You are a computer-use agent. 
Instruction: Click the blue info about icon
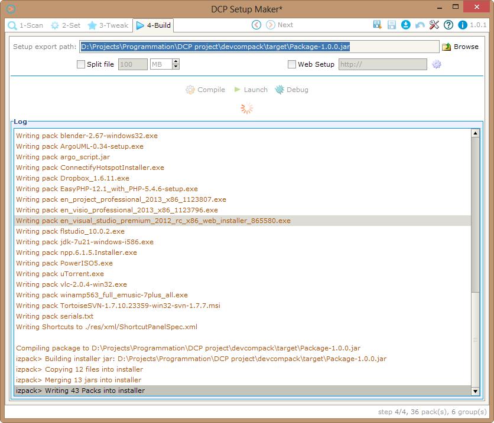pyautogui.click(x=463, y=25)
